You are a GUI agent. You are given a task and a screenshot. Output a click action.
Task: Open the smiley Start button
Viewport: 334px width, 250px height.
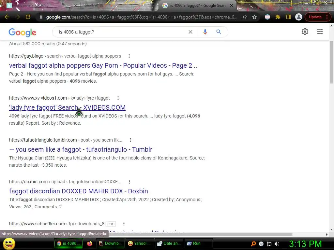[9, 243]
